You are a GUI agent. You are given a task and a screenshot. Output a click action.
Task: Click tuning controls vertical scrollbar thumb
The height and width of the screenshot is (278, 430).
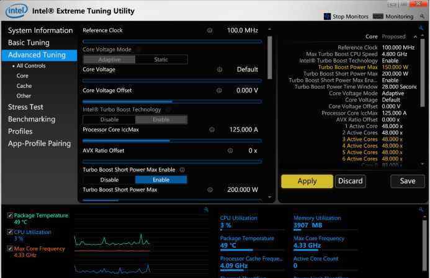click(269, 58)
